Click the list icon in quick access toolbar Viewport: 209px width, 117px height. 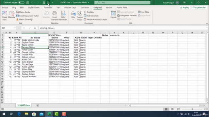pos(48,3)
